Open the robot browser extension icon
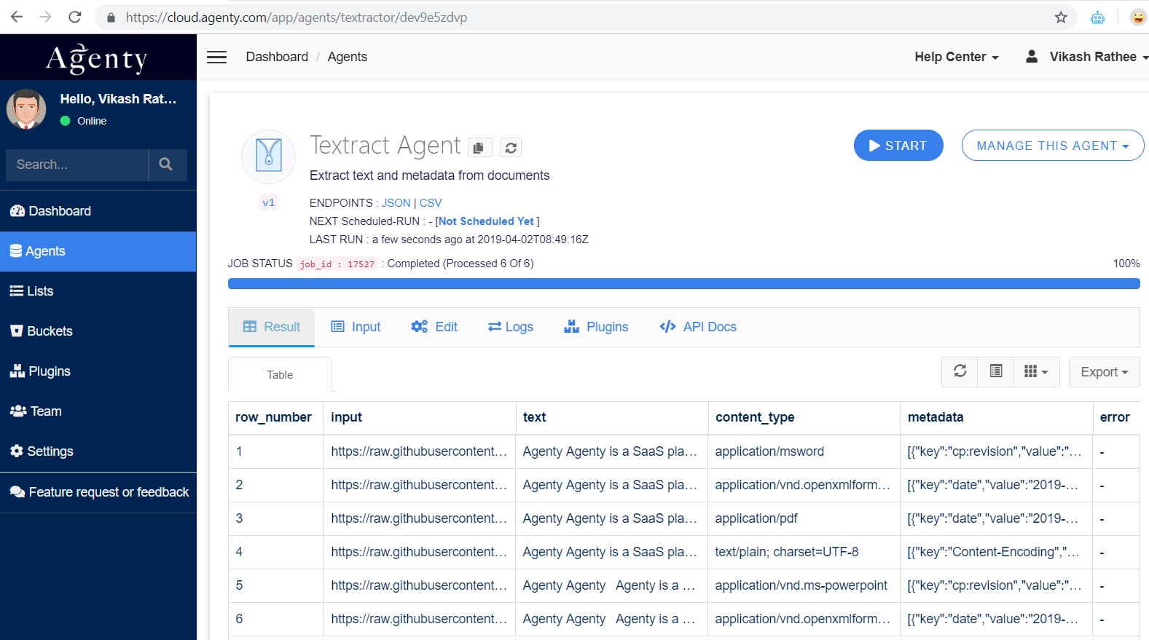 coord(1097,17)
